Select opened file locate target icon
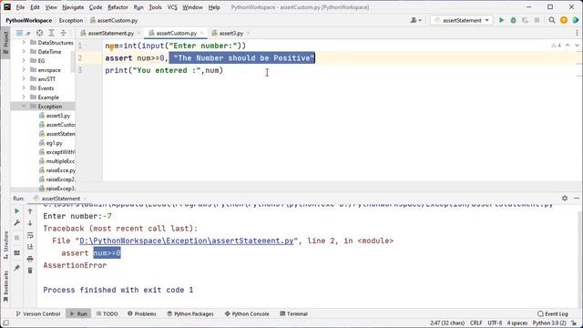The image size is (583, 328). [39, 33]
